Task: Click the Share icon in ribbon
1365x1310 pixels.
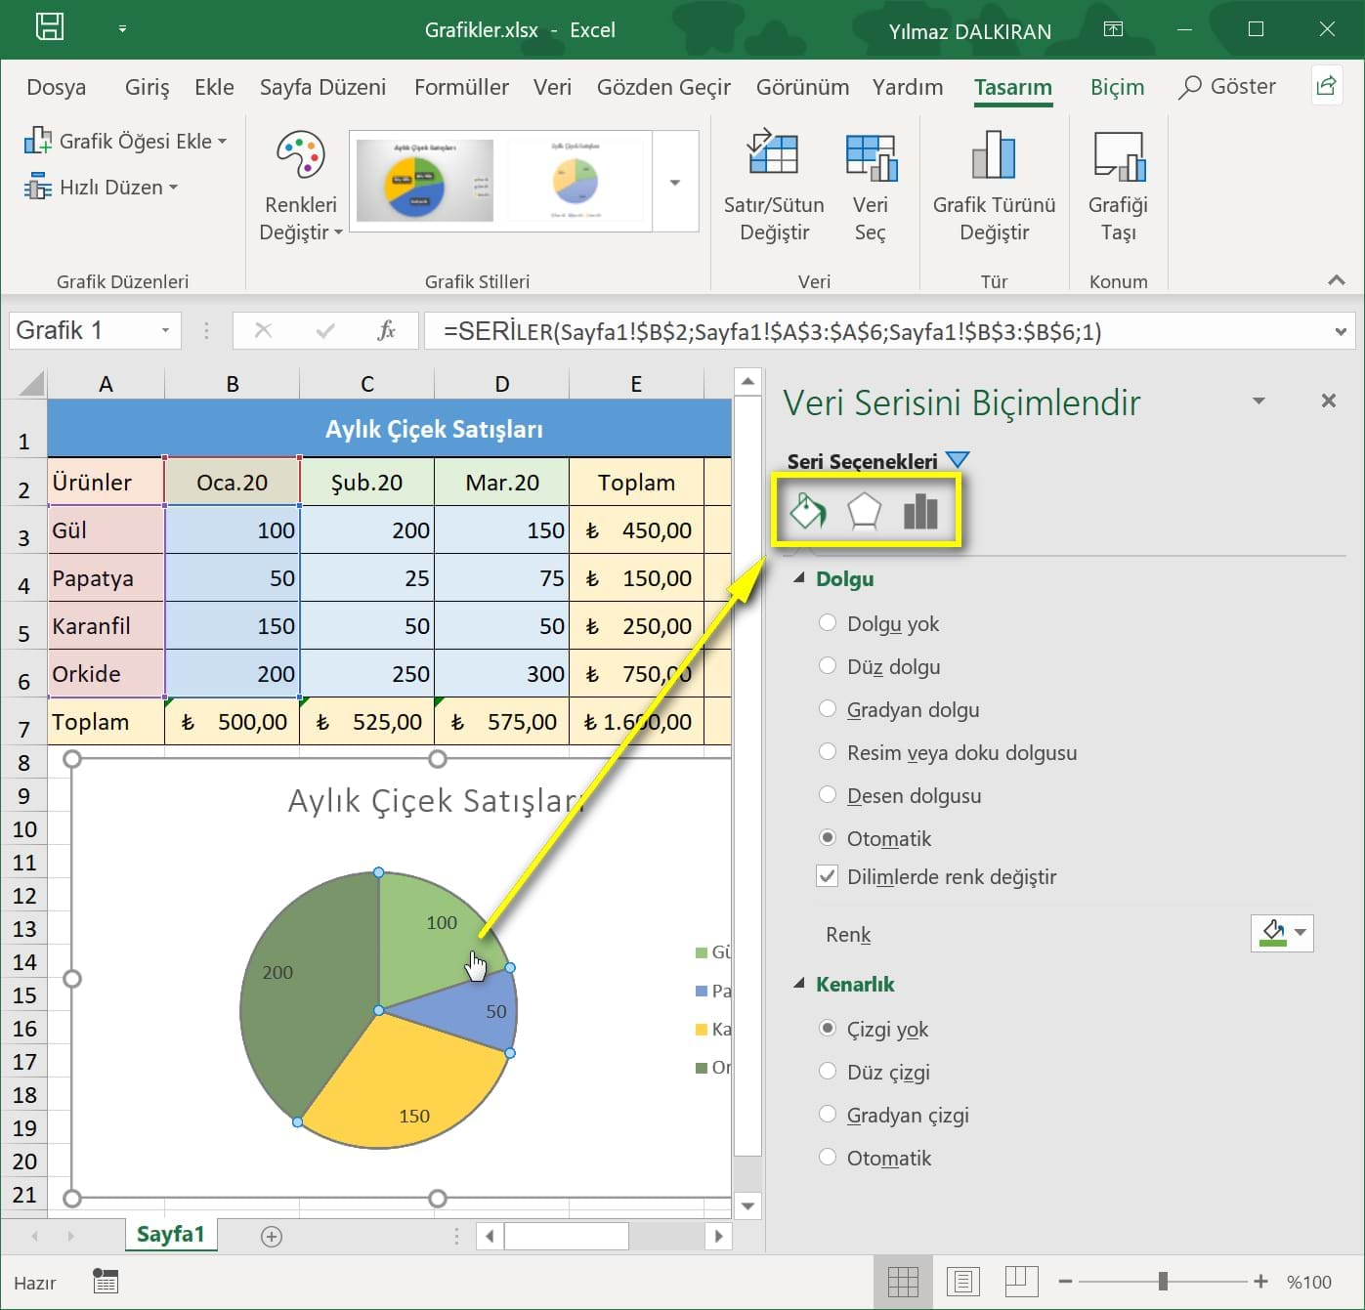Action: (x=1325, y=86)
